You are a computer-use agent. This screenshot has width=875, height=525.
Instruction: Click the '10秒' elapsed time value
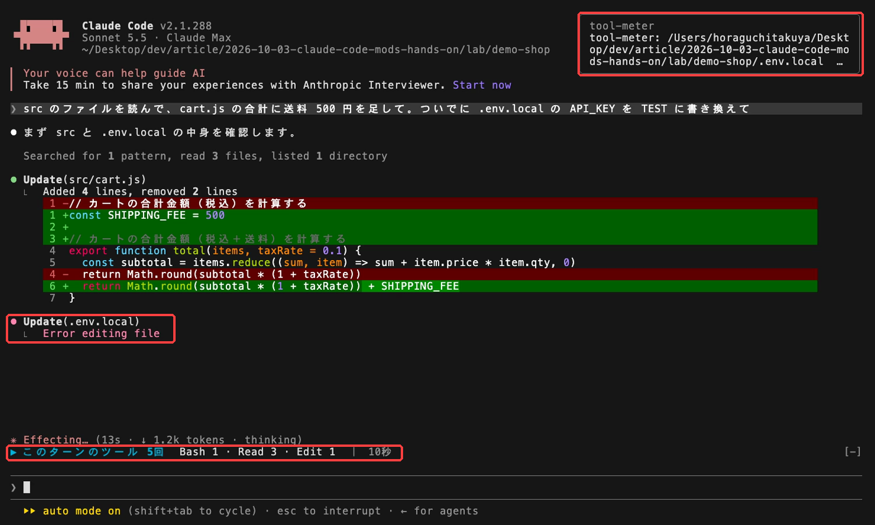(380, 452)
